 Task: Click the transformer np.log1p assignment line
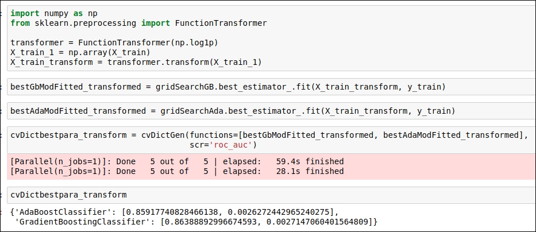114,42
